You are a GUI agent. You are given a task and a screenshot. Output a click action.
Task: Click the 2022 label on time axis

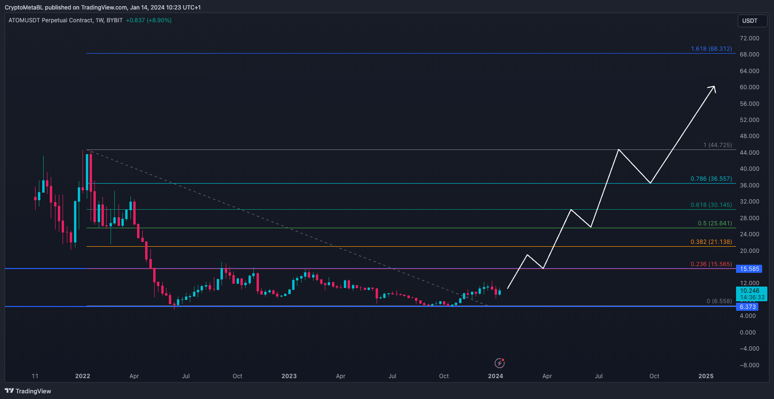coord(83,376)
